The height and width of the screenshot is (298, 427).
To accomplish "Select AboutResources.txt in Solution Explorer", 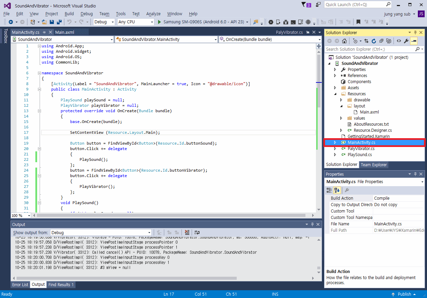I will tap(371, 124).
